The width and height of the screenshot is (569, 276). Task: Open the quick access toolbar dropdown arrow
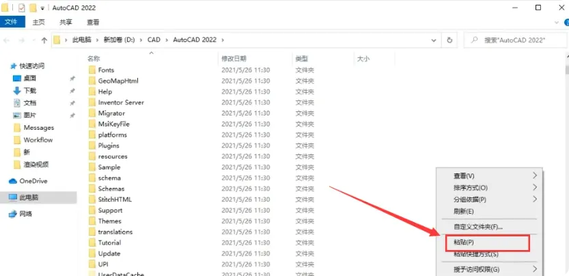coord(42,8)
